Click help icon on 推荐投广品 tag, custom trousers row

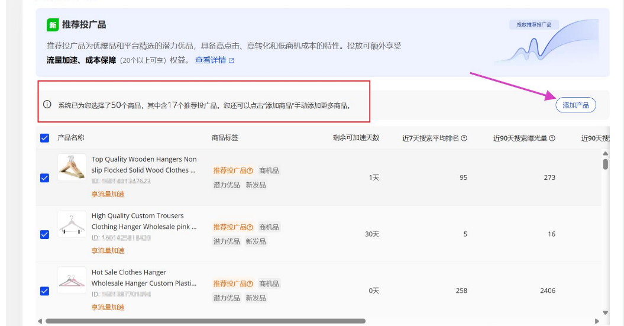(250, 227)
